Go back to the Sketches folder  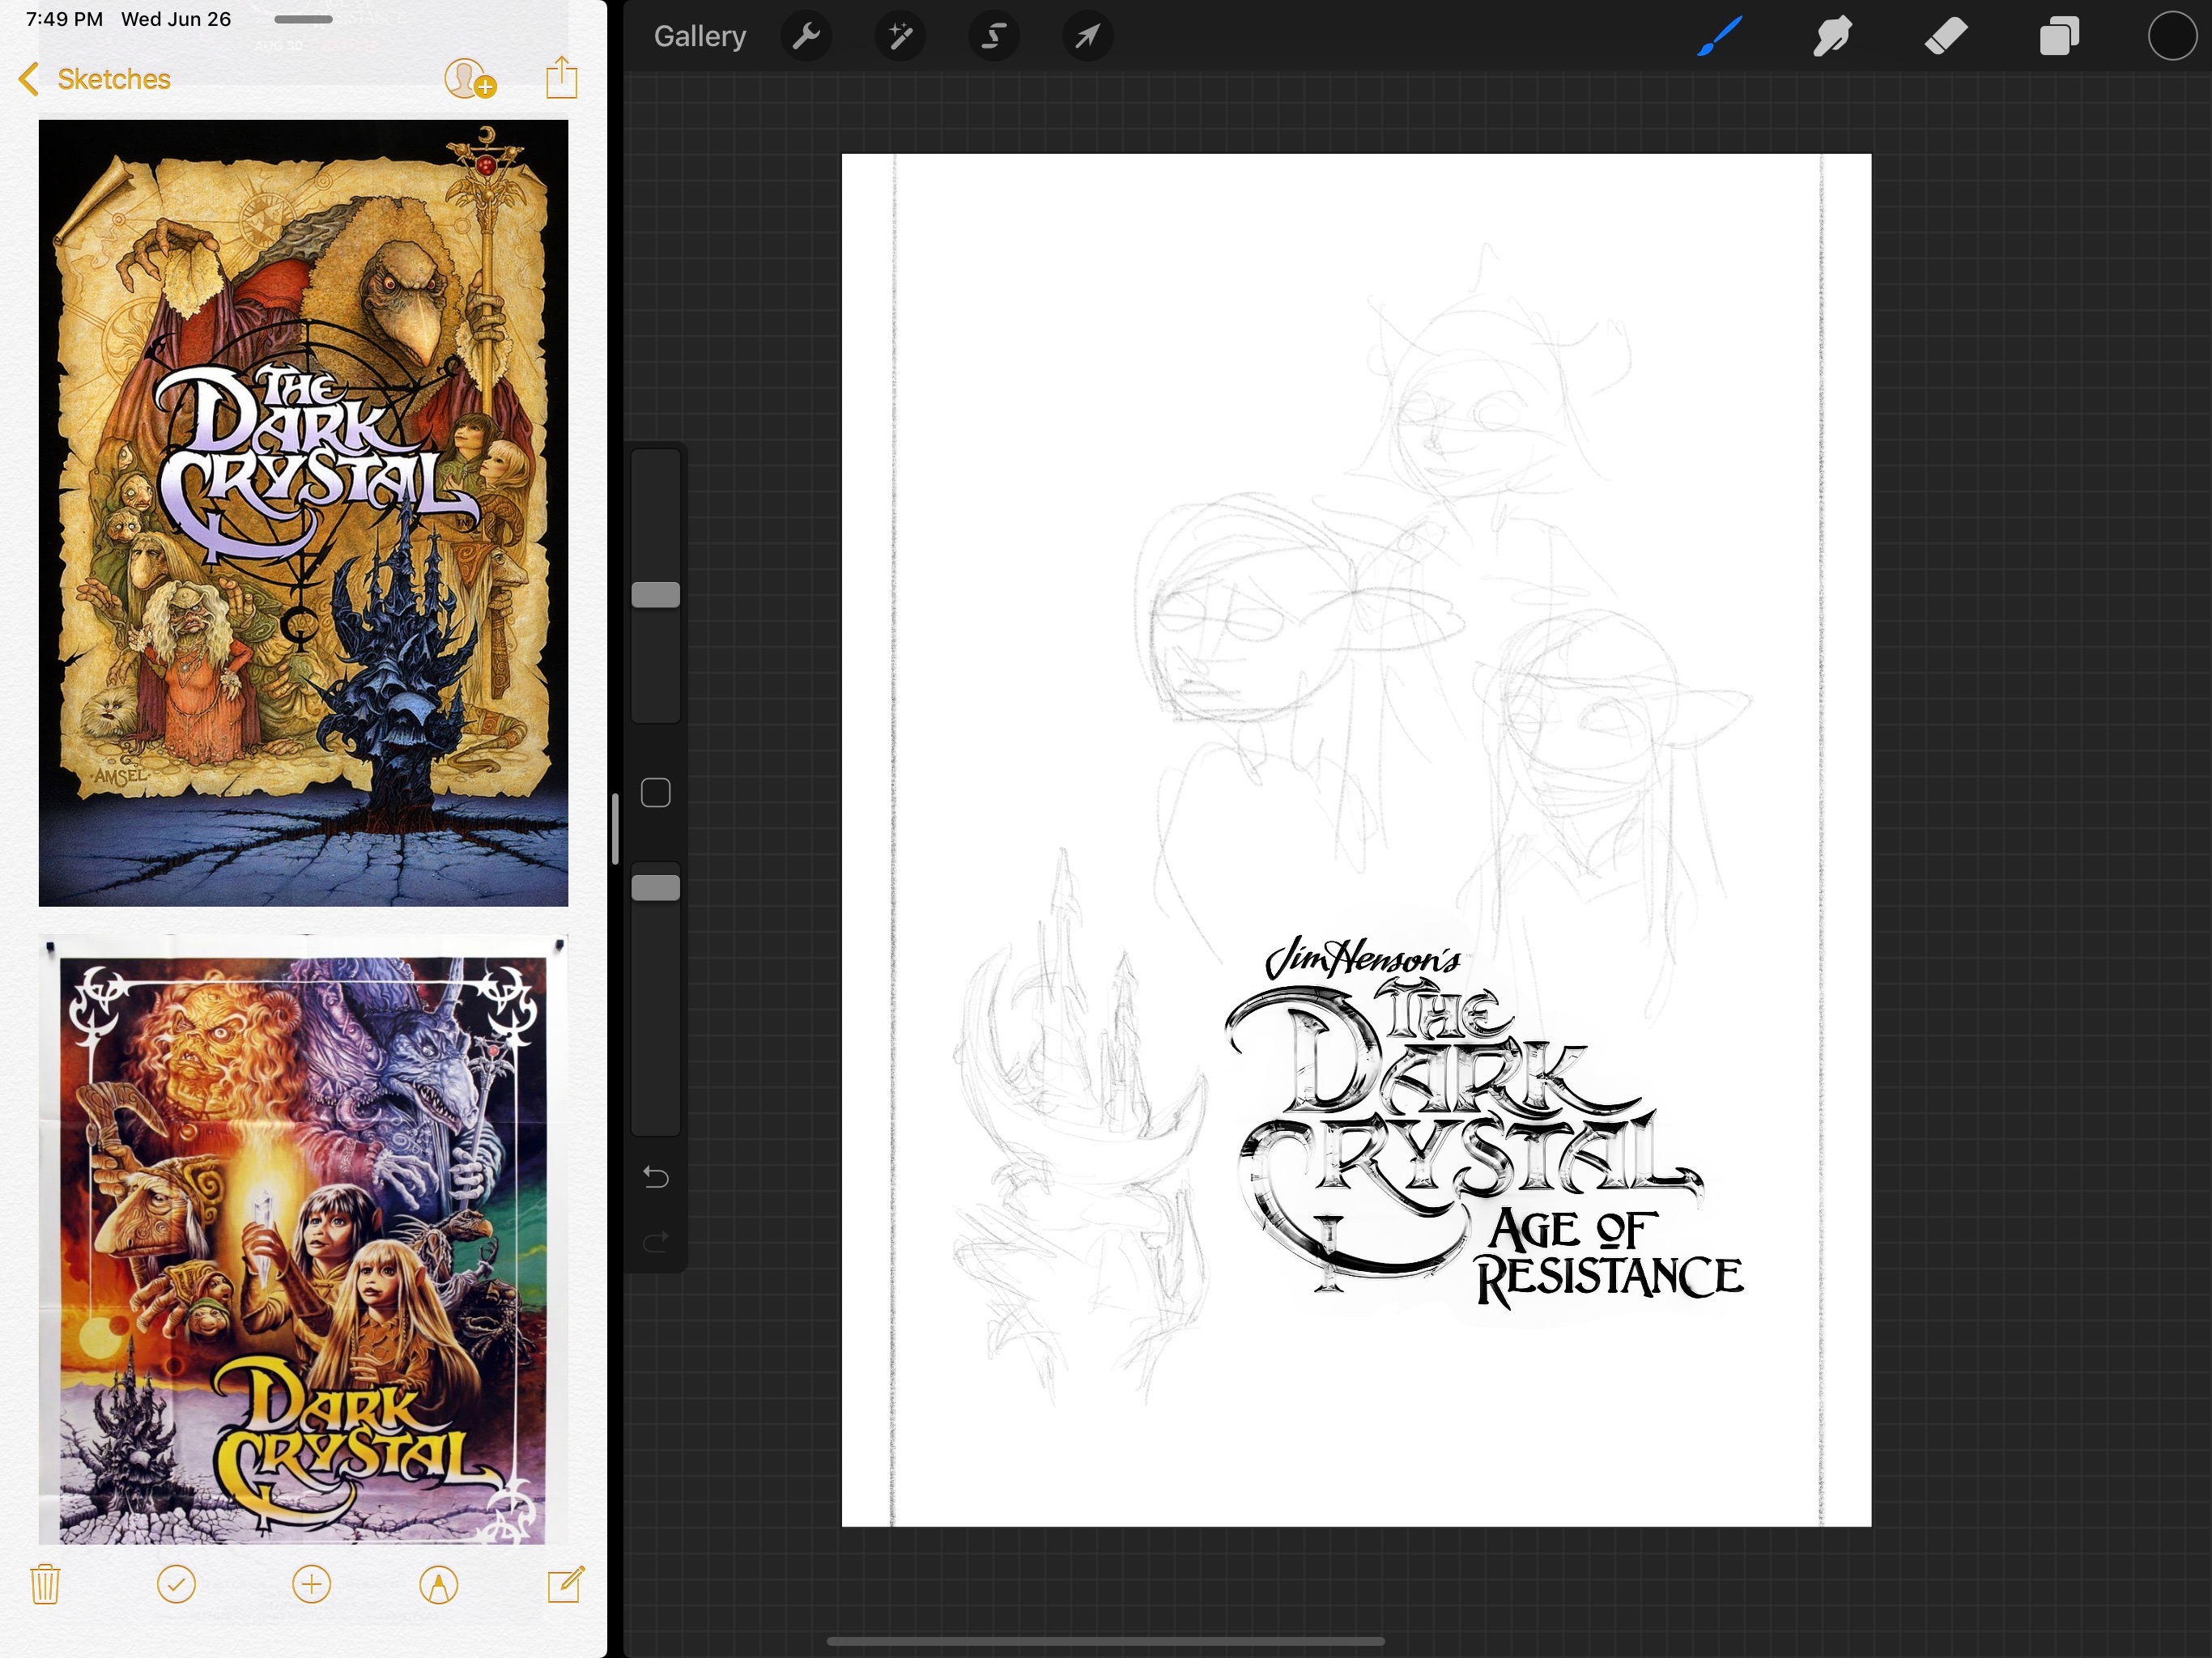click(x=95, y=79)
